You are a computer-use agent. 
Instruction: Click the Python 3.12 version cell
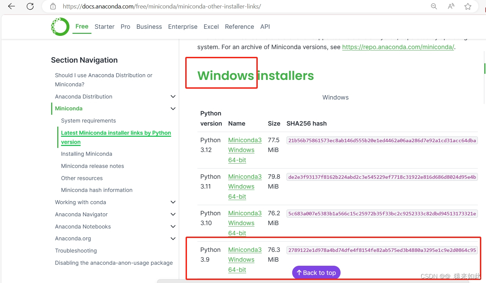click(x=210, y=145)
